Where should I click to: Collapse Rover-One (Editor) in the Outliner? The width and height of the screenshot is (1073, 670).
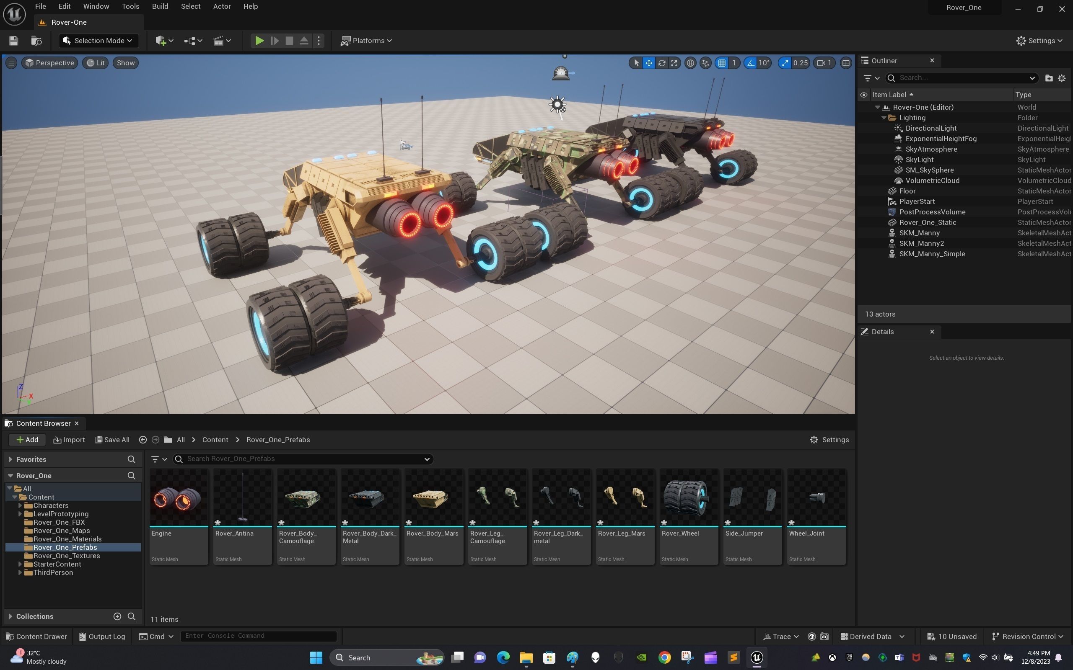(x=877, y=107)
